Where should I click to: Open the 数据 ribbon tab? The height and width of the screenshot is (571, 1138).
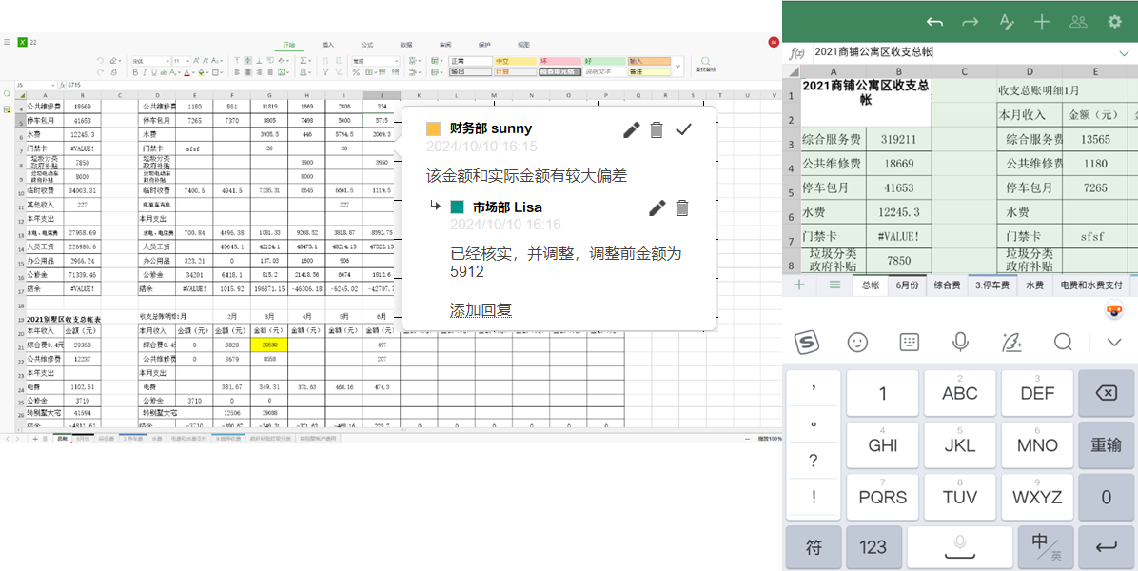pos(406,45)
